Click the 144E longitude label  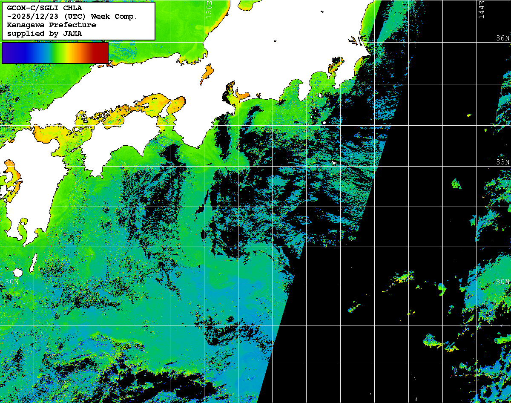pyautogui.click(x=481, y=9)
